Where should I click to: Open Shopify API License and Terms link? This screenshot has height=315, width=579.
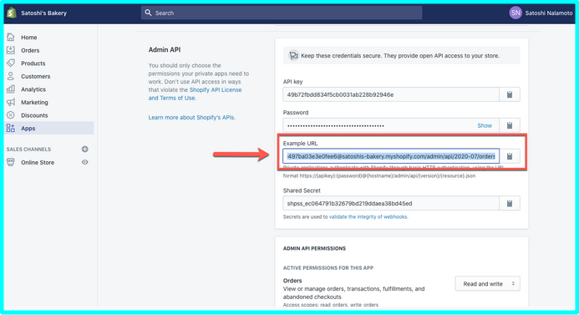[195, 94]
